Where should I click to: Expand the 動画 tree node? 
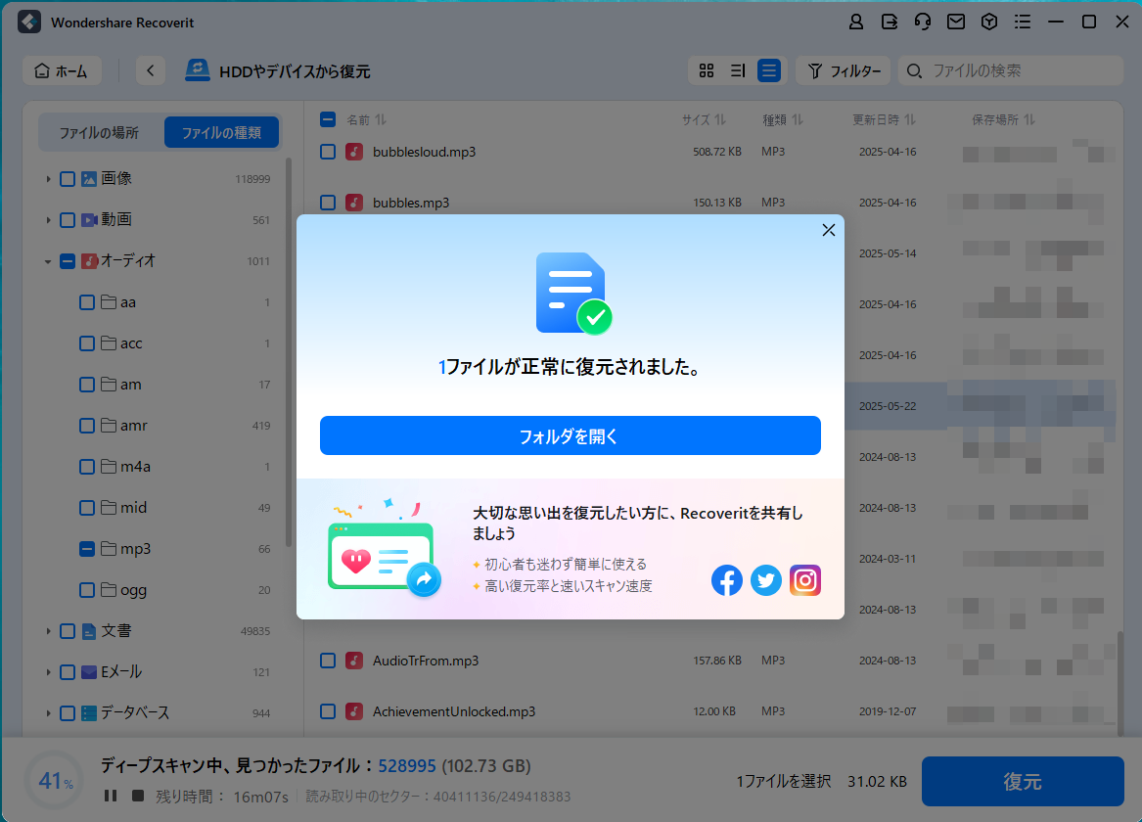point(48,220)
